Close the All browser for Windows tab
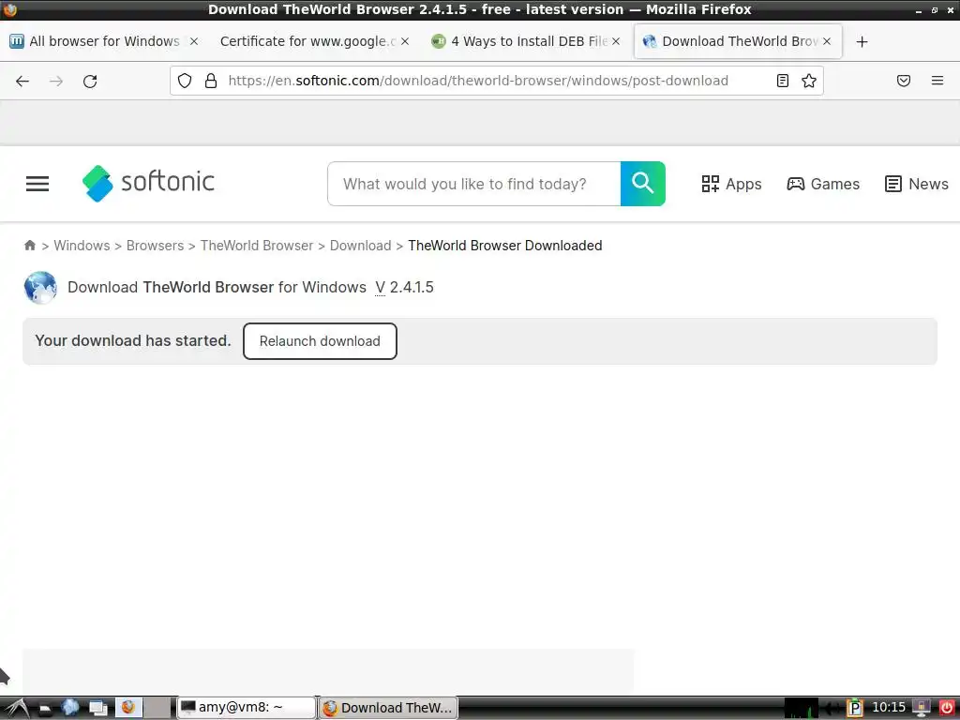 [x=193, y=41]
